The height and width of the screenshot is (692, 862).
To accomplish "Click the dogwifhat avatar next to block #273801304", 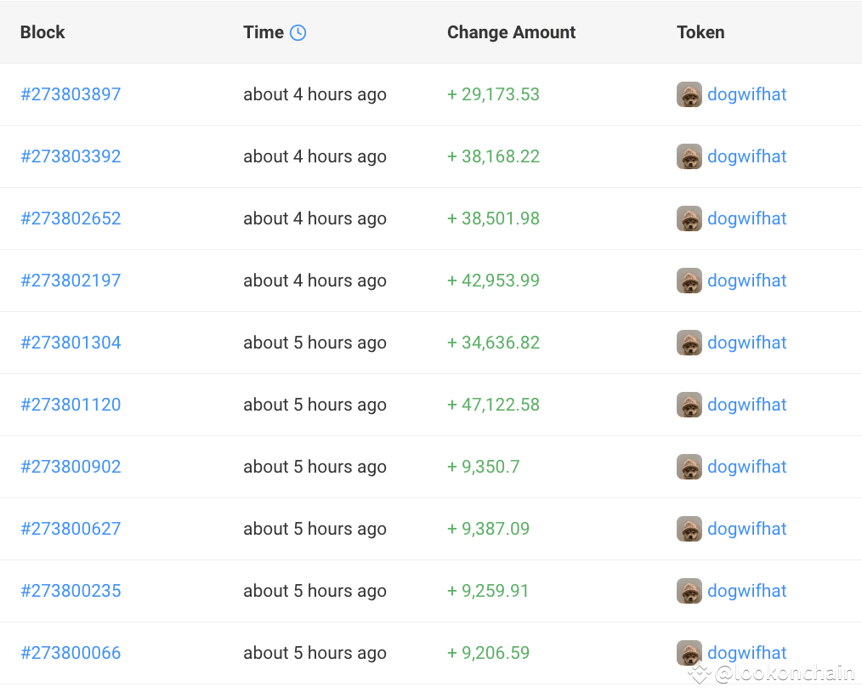I will [689, 343].
